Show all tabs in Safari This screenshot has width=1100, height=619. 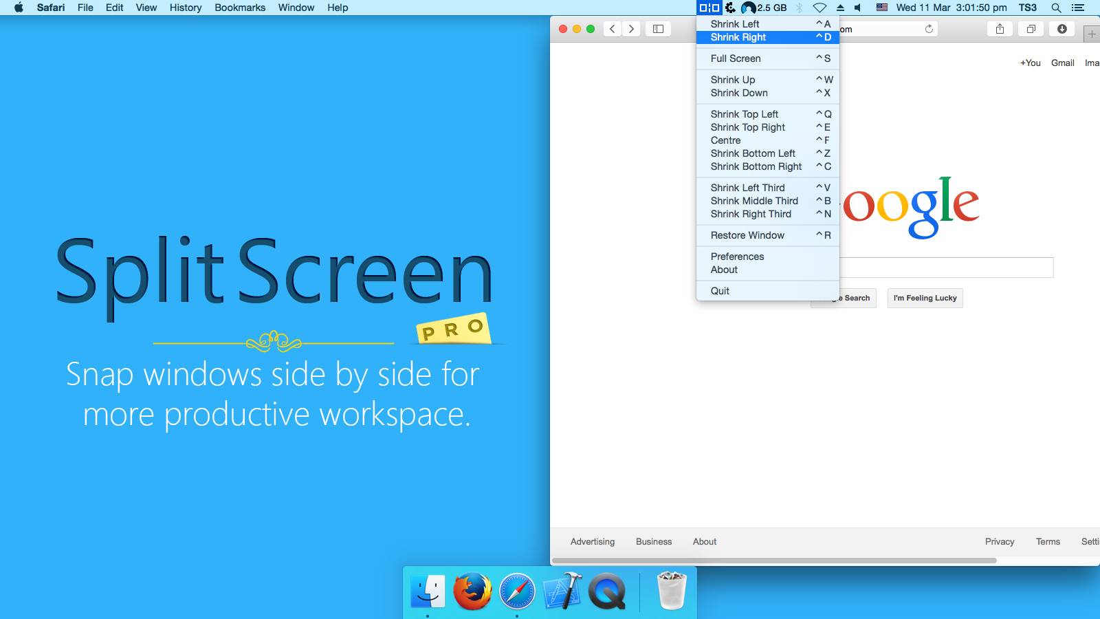pos(1031,29)
